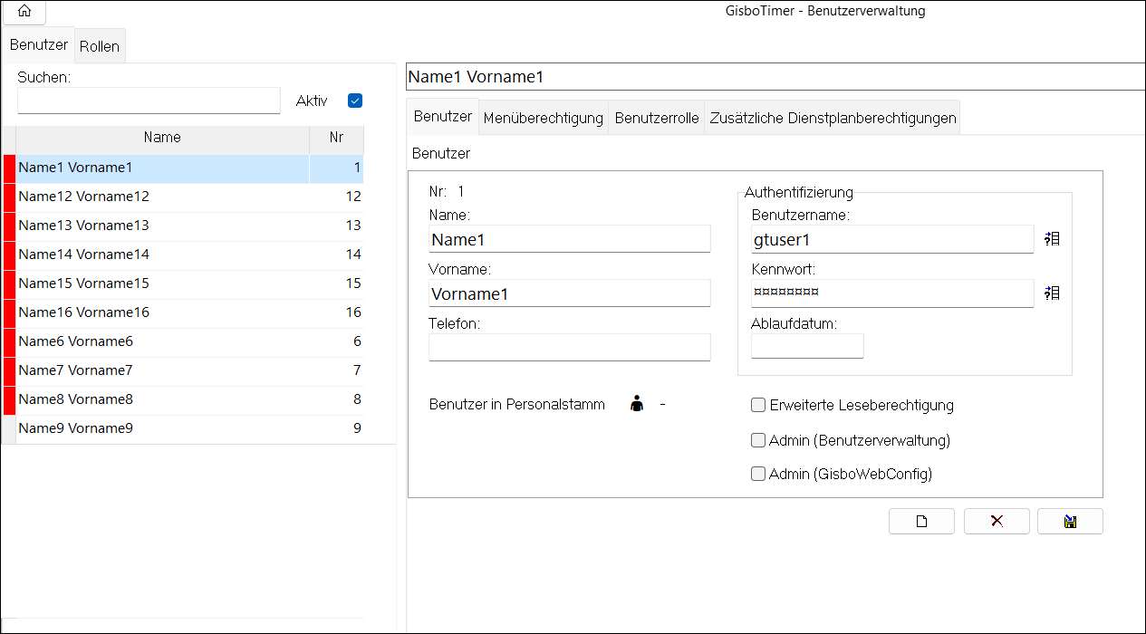The width and height of the screenshot is (1146, 634).
Task: Click the icon beside Benutzername field
Action: coord(1052,239)
